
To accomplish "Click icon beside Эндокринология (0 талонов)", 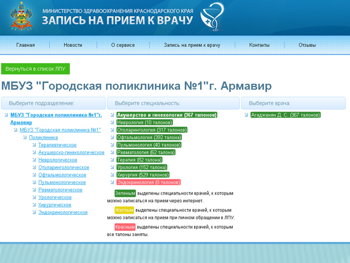I will click(112, 182).
